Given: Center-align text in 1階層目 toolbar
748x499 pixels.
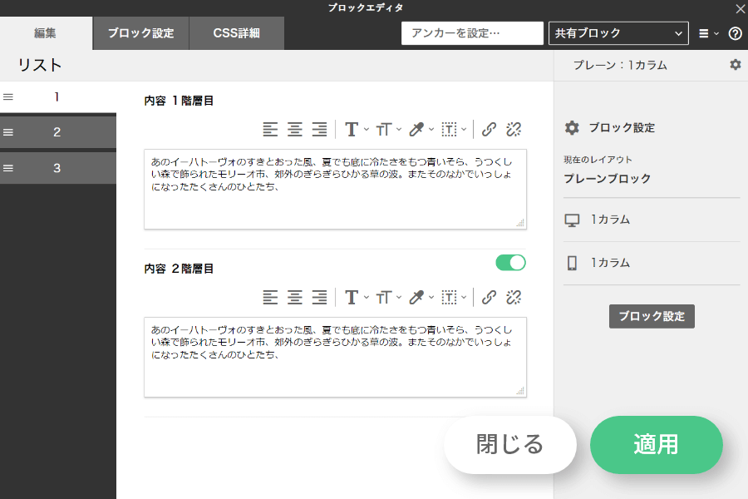Looking at the screenshot, I should coord(295,129).
